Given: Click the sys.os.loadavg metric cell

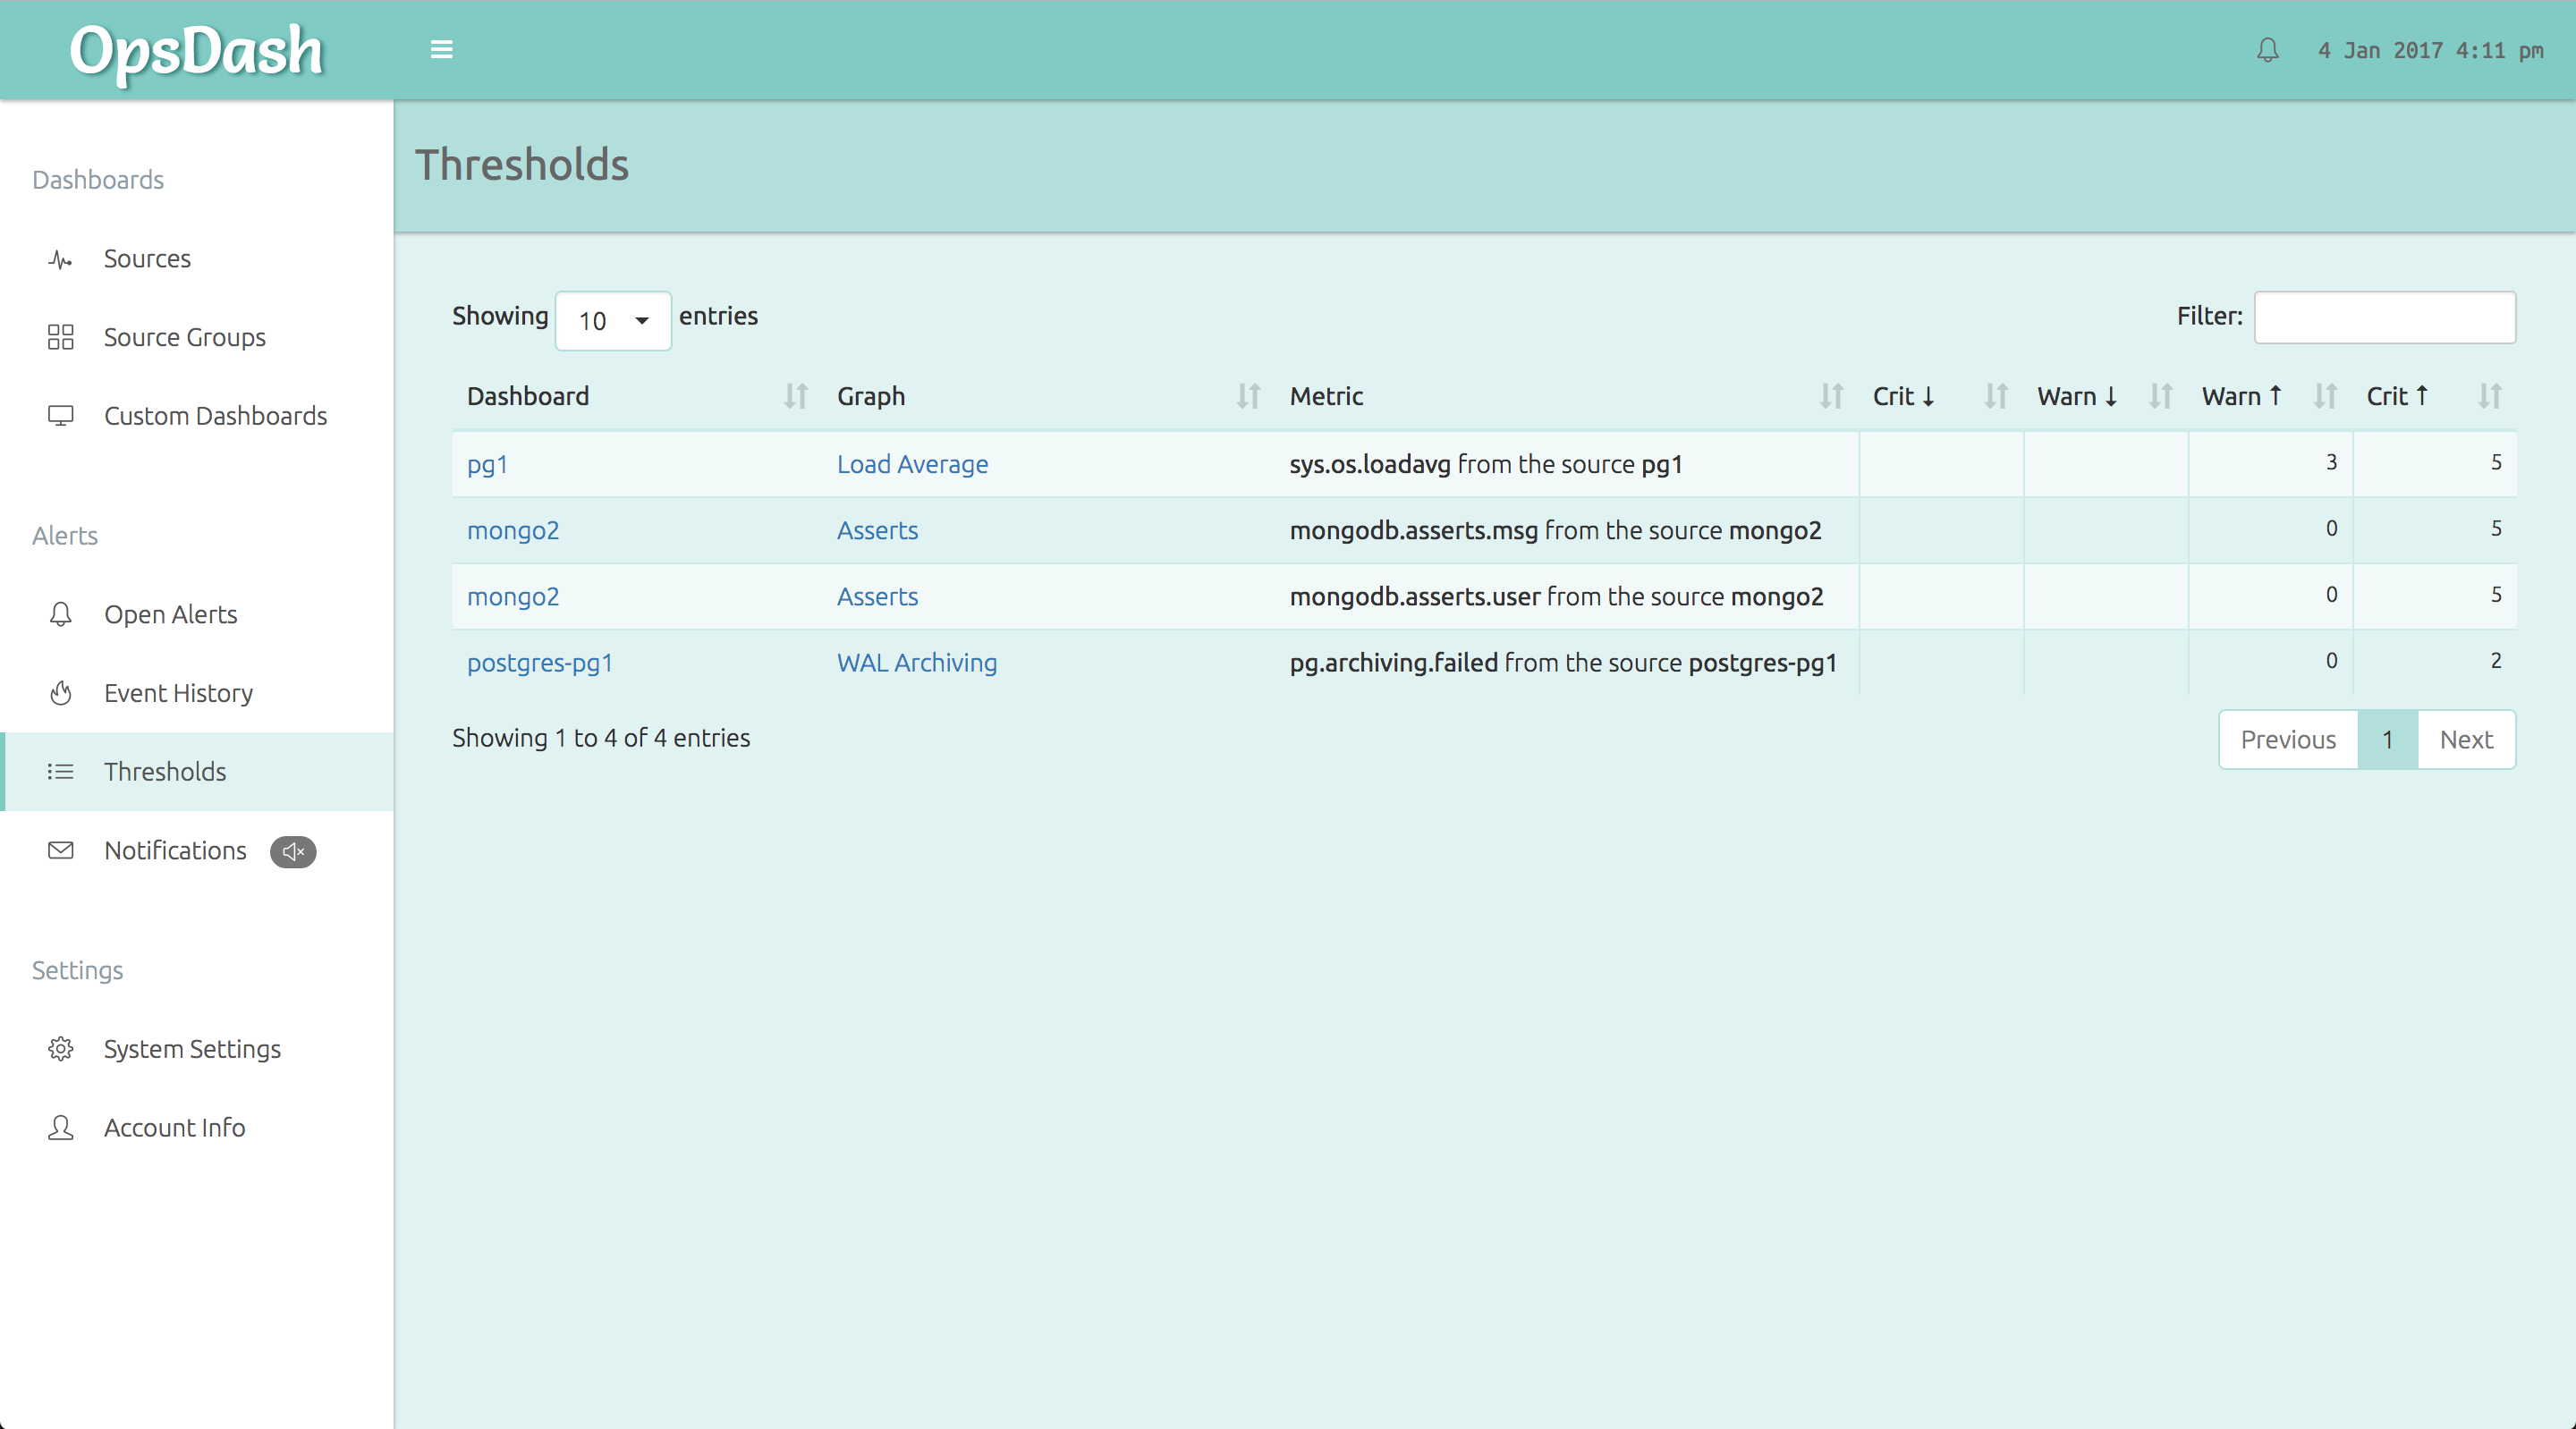Looking at the screenshot, I should [x=1567, y=464].
